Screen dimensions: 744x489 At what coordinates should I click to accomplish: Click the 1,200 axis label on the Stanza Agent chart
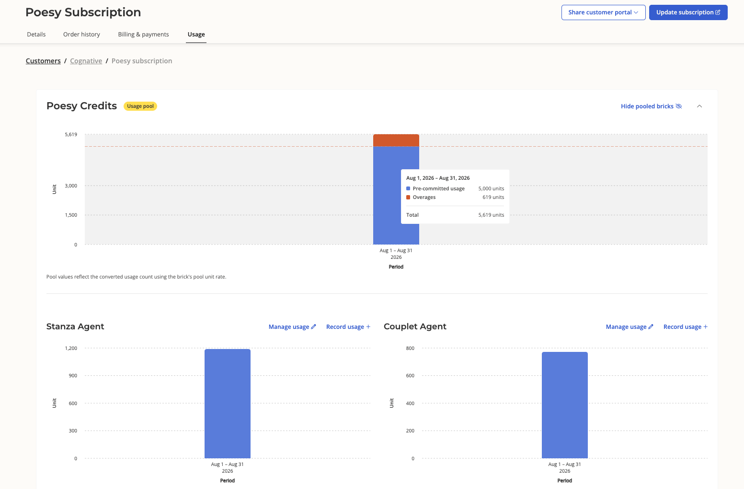[x=71, y=349]
